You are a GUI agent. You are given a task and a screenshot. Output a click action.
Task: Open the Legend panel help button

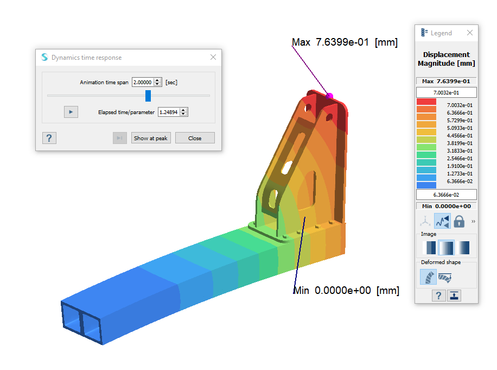tap(438, 296)
